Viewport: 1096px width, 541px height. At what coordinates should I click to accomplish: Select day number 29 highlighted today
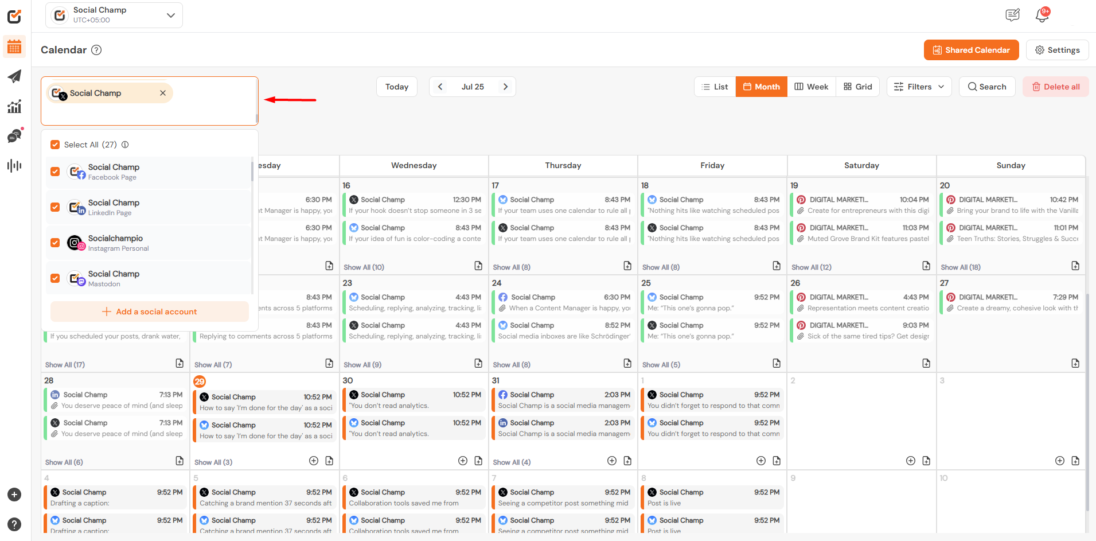pyautogui.click(x=200, y=382)
